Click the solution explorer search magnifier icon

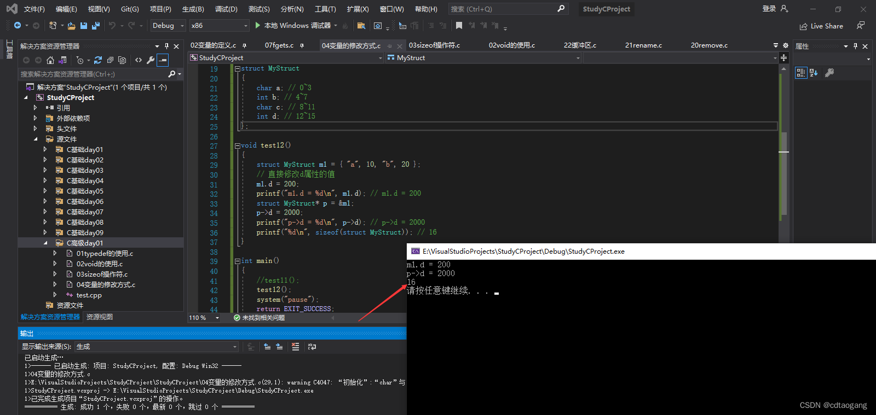pyautogui.click(x=172, y=74)
